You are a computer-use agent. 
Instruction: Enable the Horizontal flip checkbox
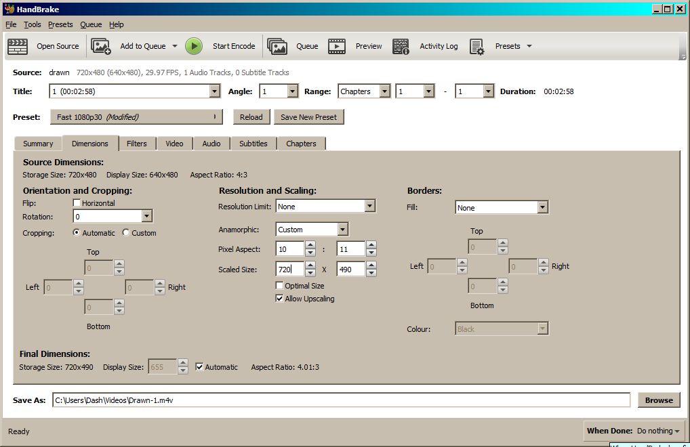[x=77, y=203]
